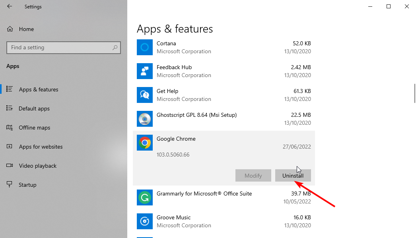Click the Apps & features list icon
Image resolution: width=416 pixels, height=238 pixels.
[10, 89]
